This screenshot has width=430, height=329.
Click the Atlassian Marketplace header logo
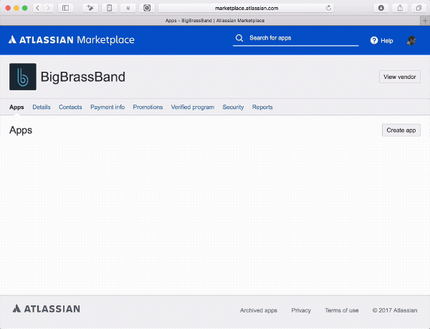click(71, 39)
